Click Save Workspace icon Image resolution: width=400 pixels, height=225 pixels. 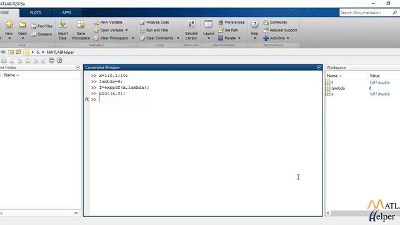click(x=81, y=25)
